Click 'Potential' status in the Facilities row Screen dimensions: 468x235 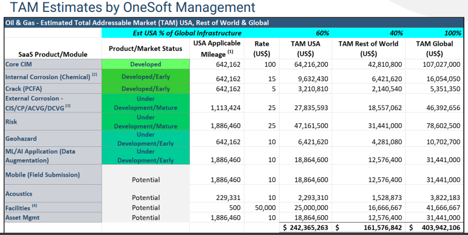[146, 207]
